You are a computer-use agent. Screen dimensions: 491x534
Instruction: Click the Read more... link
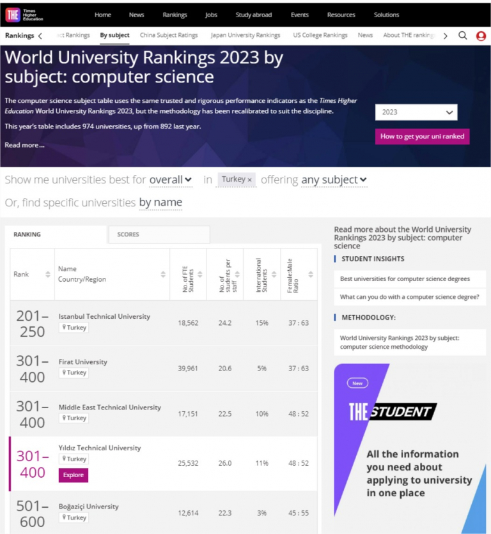tap(24, 145)
